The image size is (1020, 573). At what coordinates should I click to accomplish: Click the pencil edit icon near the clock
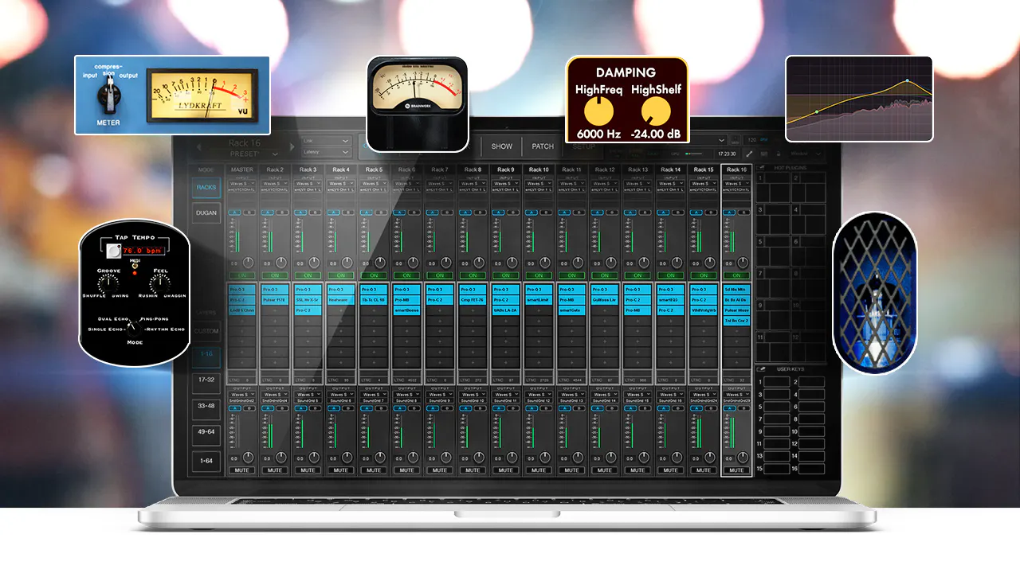(x=749, y=154)
